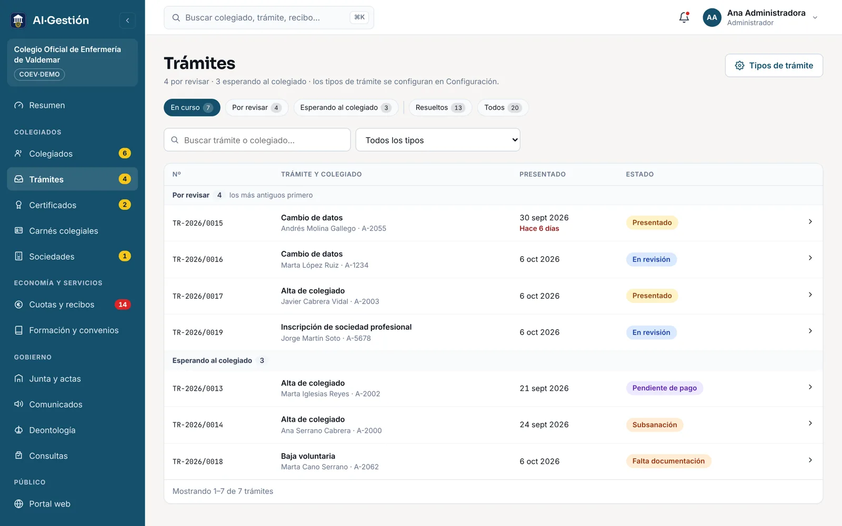
Task: Focus the global Buscar colegiado search box
Action: click(x=269, y=17)
